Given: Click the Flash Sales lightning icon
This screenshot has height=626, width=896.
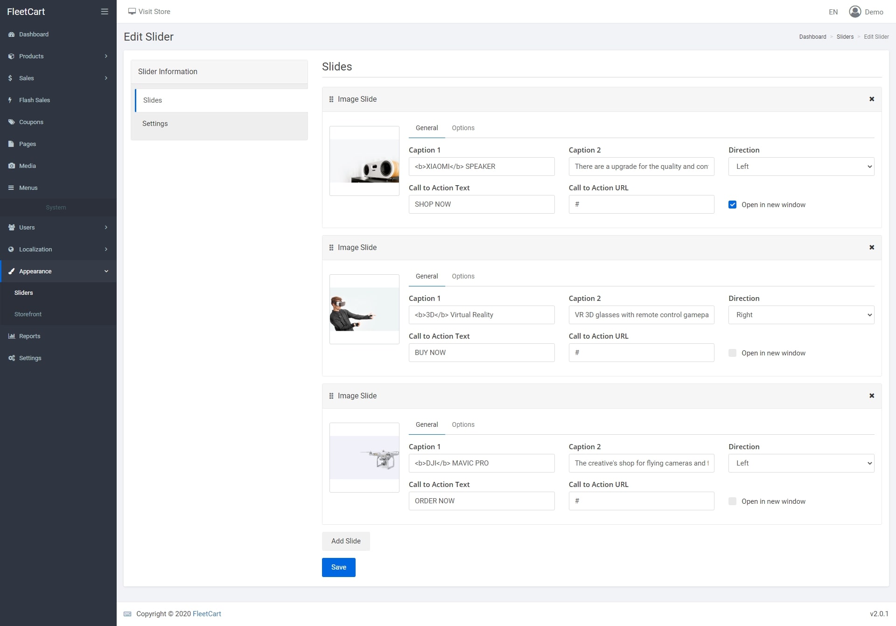Looking at the screenshot, I should coord(10,100).
